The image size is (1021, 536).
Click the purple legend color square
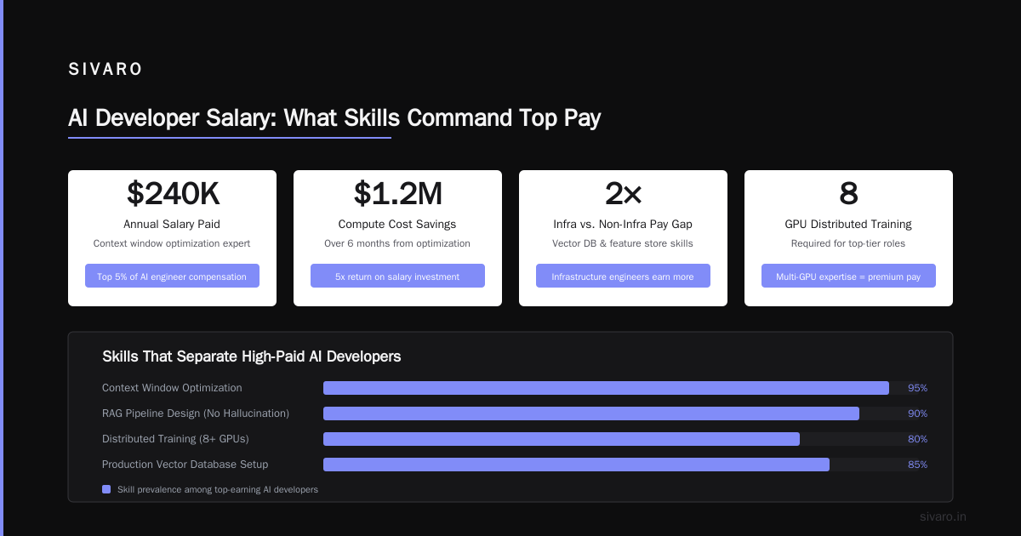106,489
